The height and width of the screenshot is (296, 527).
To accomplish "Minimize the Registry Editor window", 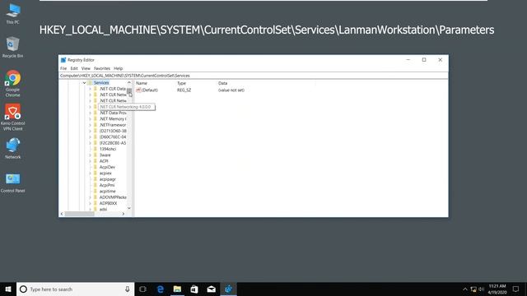I will 408,60.
